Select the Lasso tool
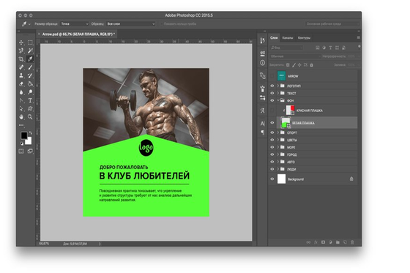The width and height of the screenshot is (410, 273). point(21,51)
